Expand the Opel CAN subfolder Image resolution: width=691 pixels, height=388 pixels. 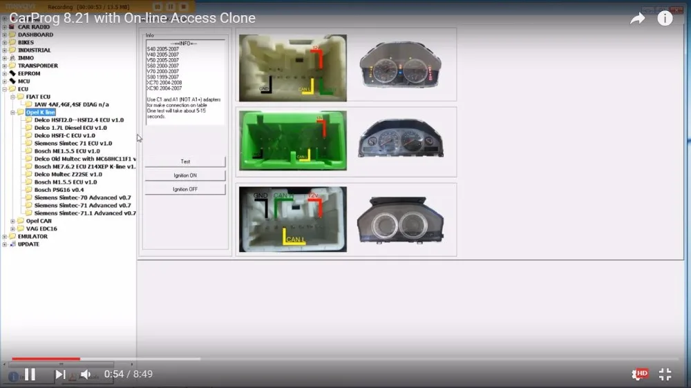click(x=12, y=221)
